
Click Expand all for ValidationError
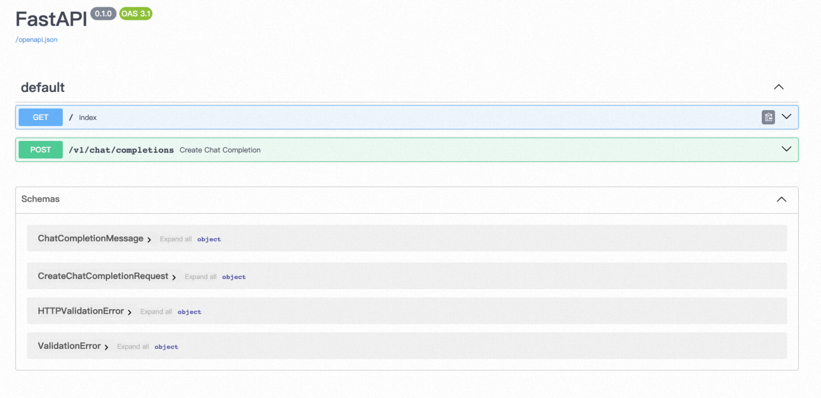pyautogui.click(x=133, y=346)
